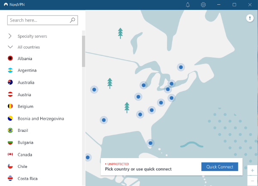Image resolution: width=258 pixels, height=186 pixels.
Task: Select Chile from the country list
Action: (x=22, y=167)
